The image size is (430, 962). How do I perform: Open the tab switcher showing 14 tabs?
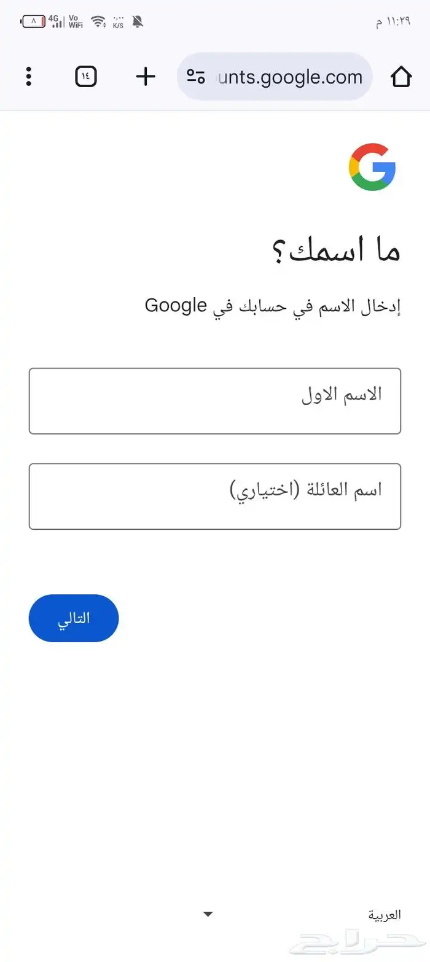[86, 77]
